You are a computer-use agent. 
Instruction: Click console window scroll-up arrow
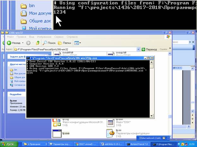click(x=152, y=62)
